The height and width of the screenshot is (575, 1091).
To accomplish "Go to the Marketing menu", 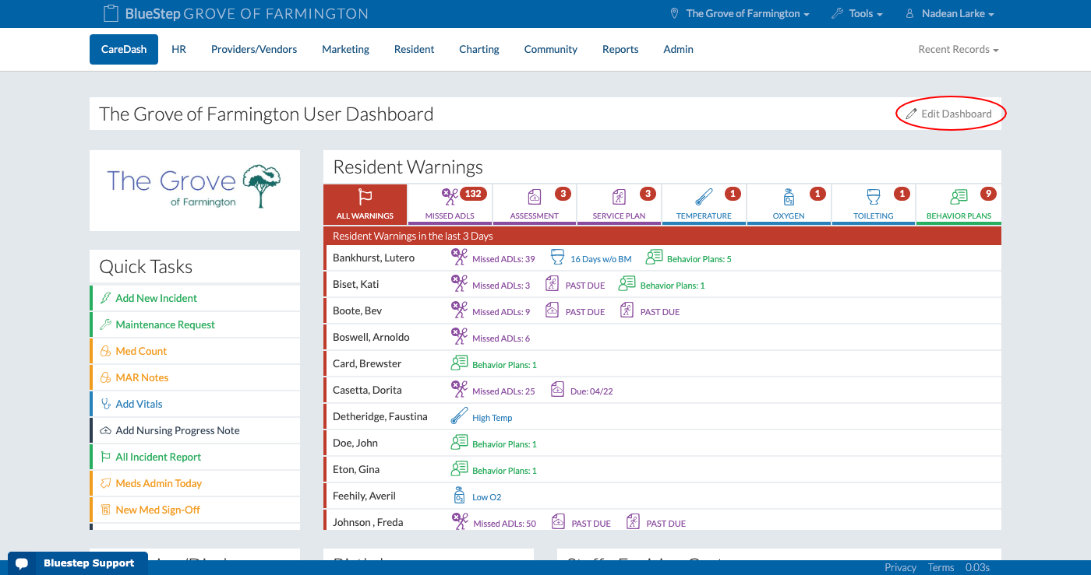I will click(x=346, y=49).
